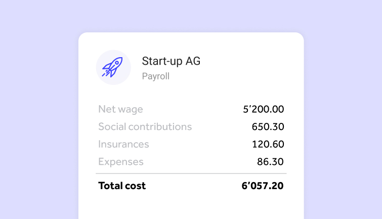Click empty white area below Total cost
382x219 pixels.
[191, 207]
